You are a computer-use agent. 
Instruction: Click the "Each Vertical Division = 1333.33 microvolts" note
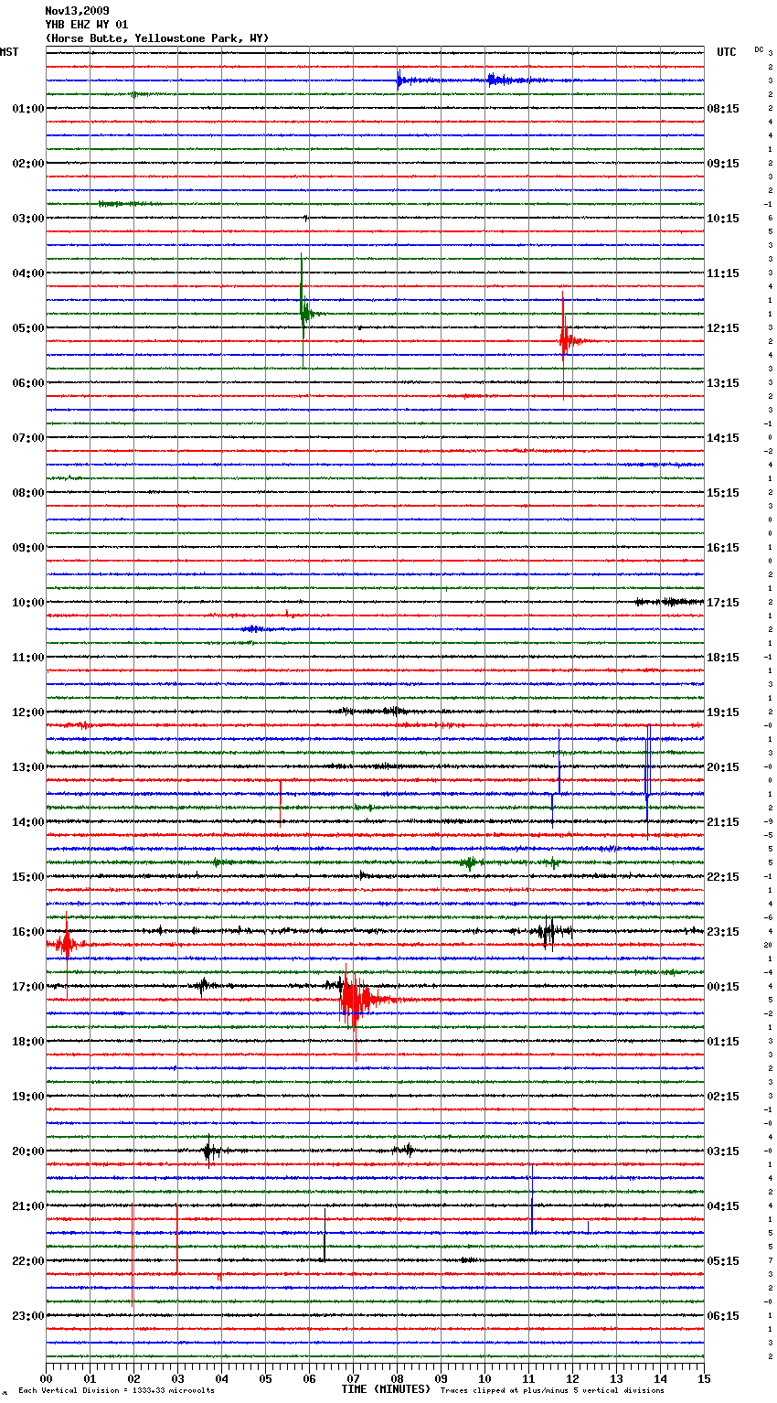(116, 1391)
